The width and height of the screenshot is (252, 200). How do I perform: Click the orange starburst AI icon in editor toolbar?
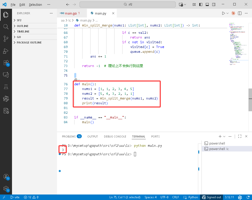pos(233,13)
